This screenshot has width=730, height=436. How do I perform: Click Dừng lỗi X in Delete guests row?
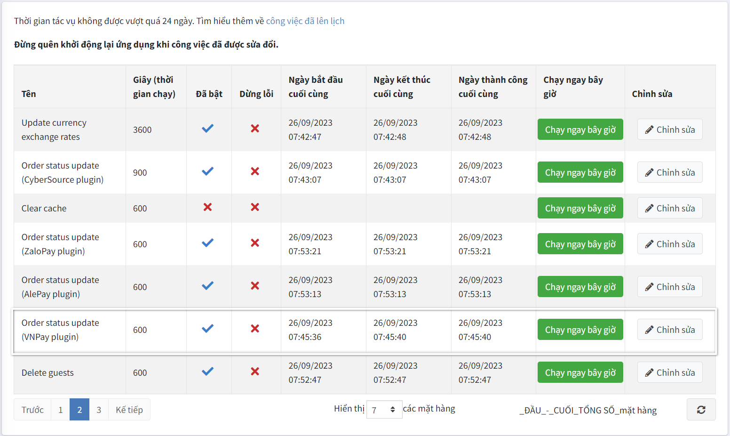click(x=255, y=371)
